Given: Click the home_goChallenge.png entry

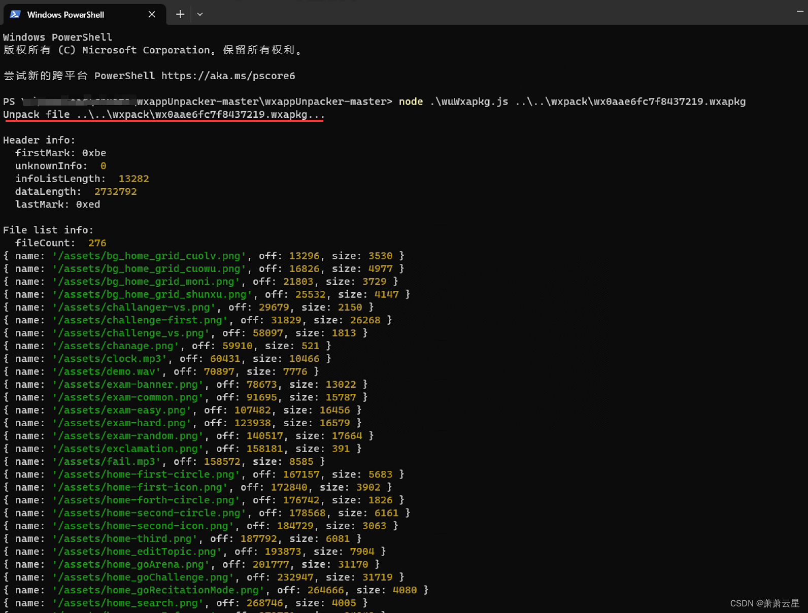Looking at the screenshot, I should (204, 577).
